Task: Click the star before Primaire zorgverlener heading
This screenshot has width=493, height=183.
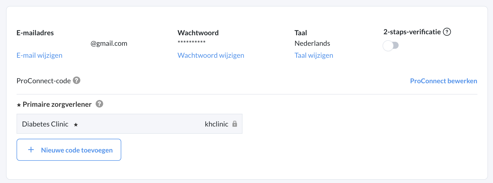Action: [x=19, y=105]
